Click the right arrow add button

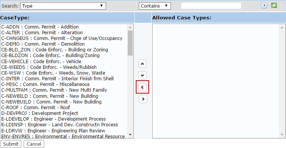(x=143, y=99)
